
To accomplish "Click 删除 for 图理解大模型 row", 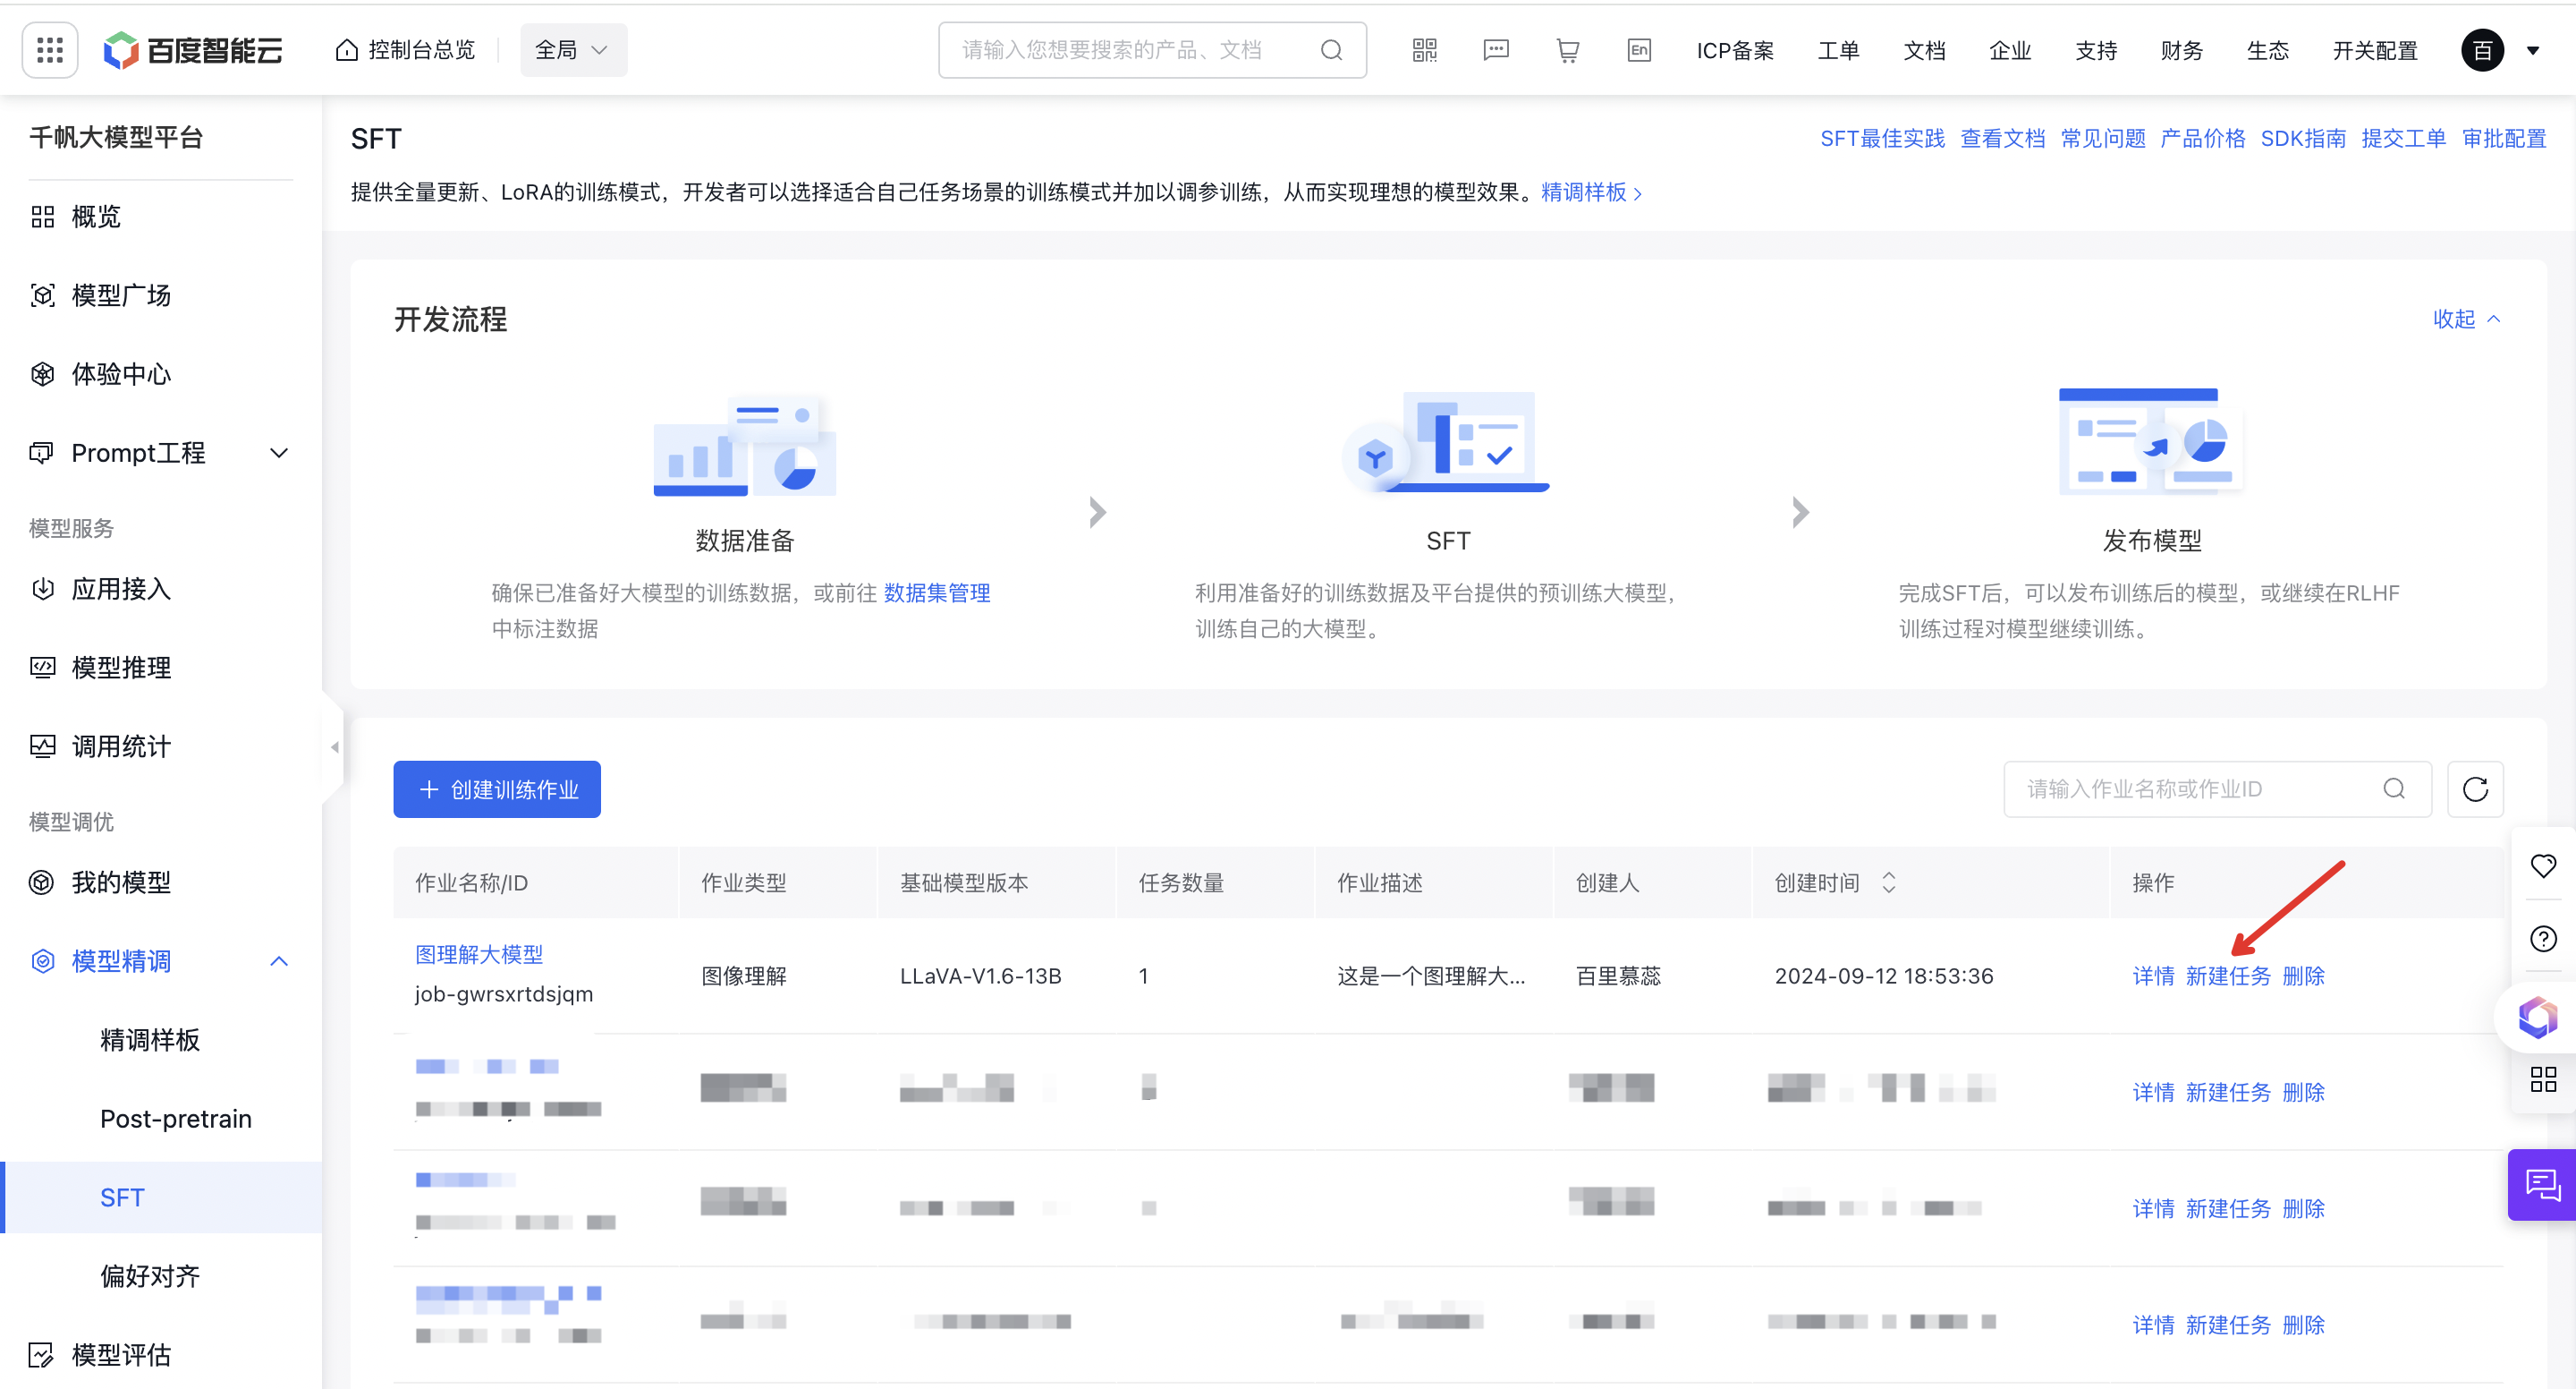I will click(x=2303, y=975).
